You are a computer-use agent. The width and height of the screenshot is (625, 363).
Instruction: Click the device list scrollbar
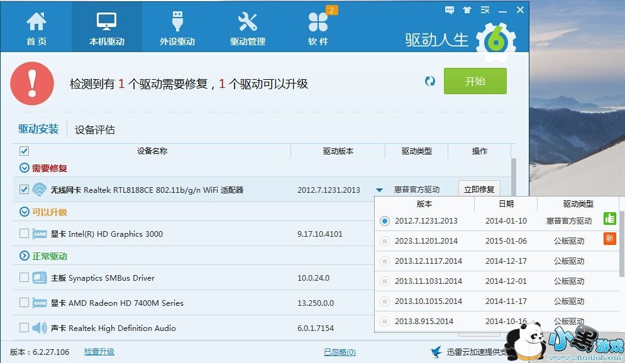pyautogui.click(x=513, y=177)
